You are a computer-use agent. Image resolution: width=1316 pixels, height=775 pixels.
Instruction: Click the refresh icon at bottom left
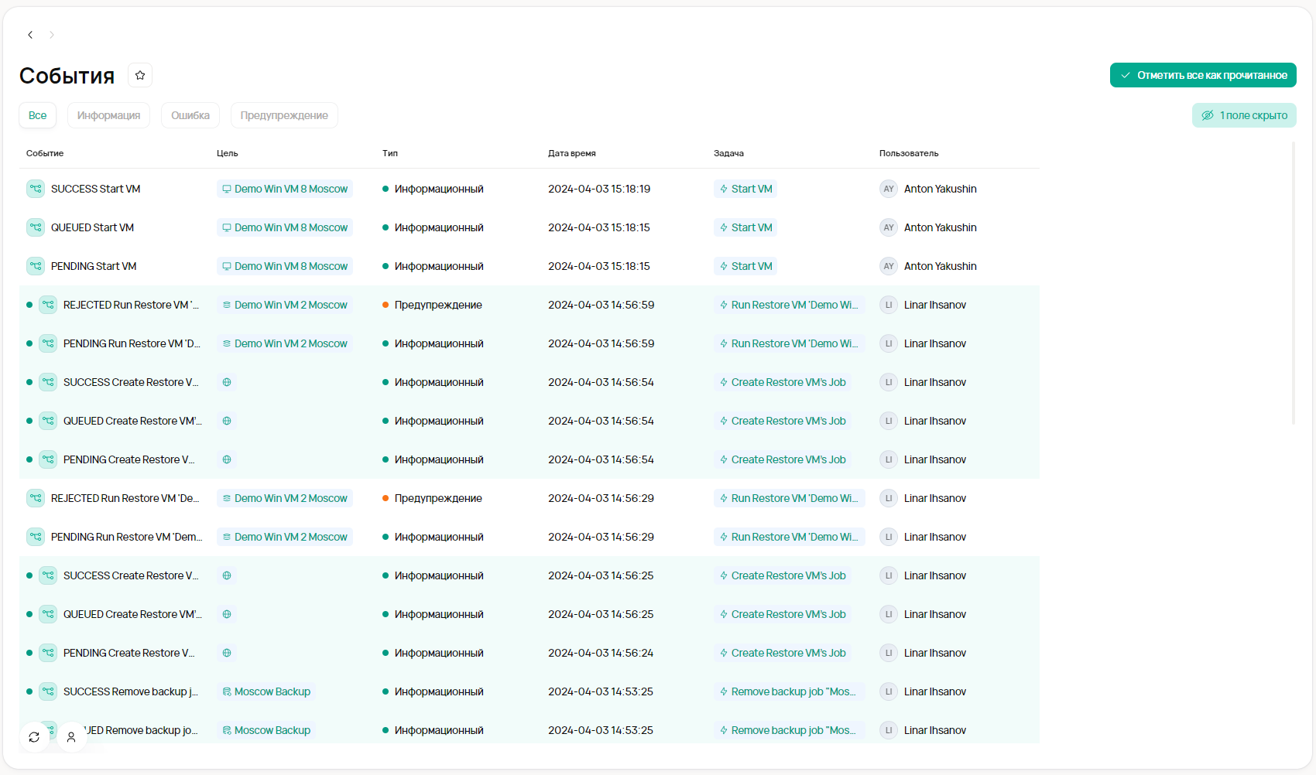coord(34,737)
